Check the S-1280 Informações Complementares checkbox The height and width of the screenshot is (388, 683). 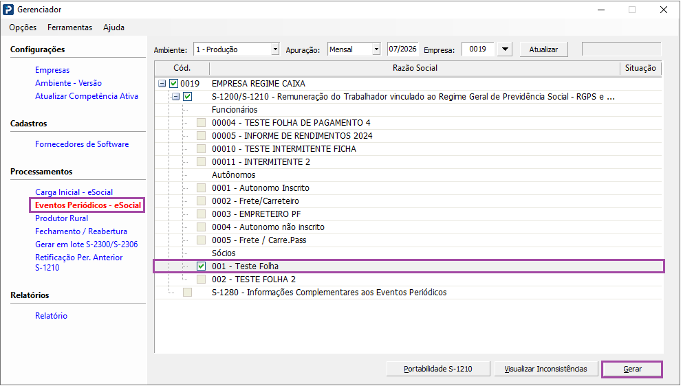point(187,293)
